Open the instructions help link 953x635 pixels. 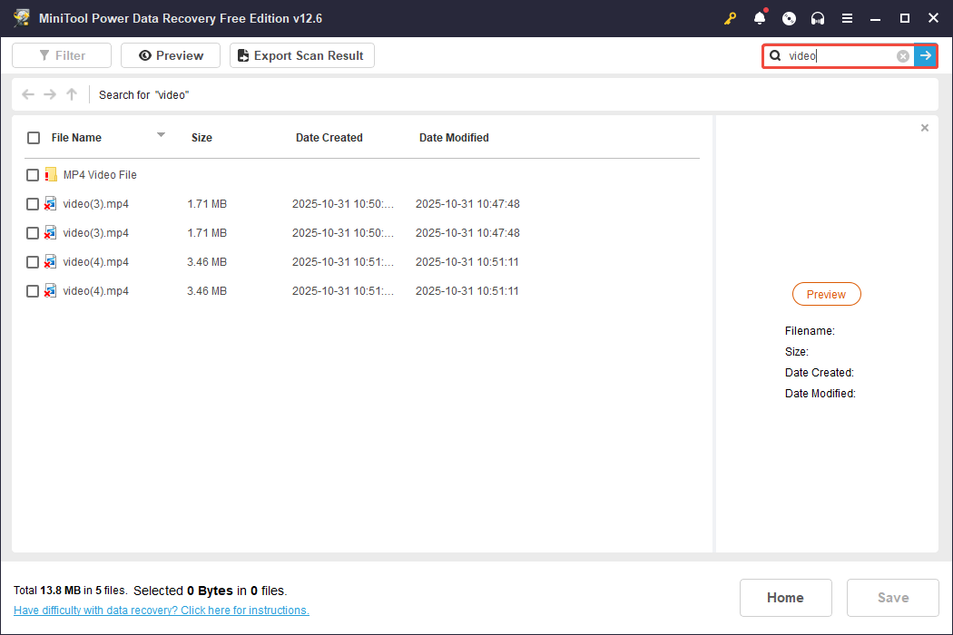162,610
